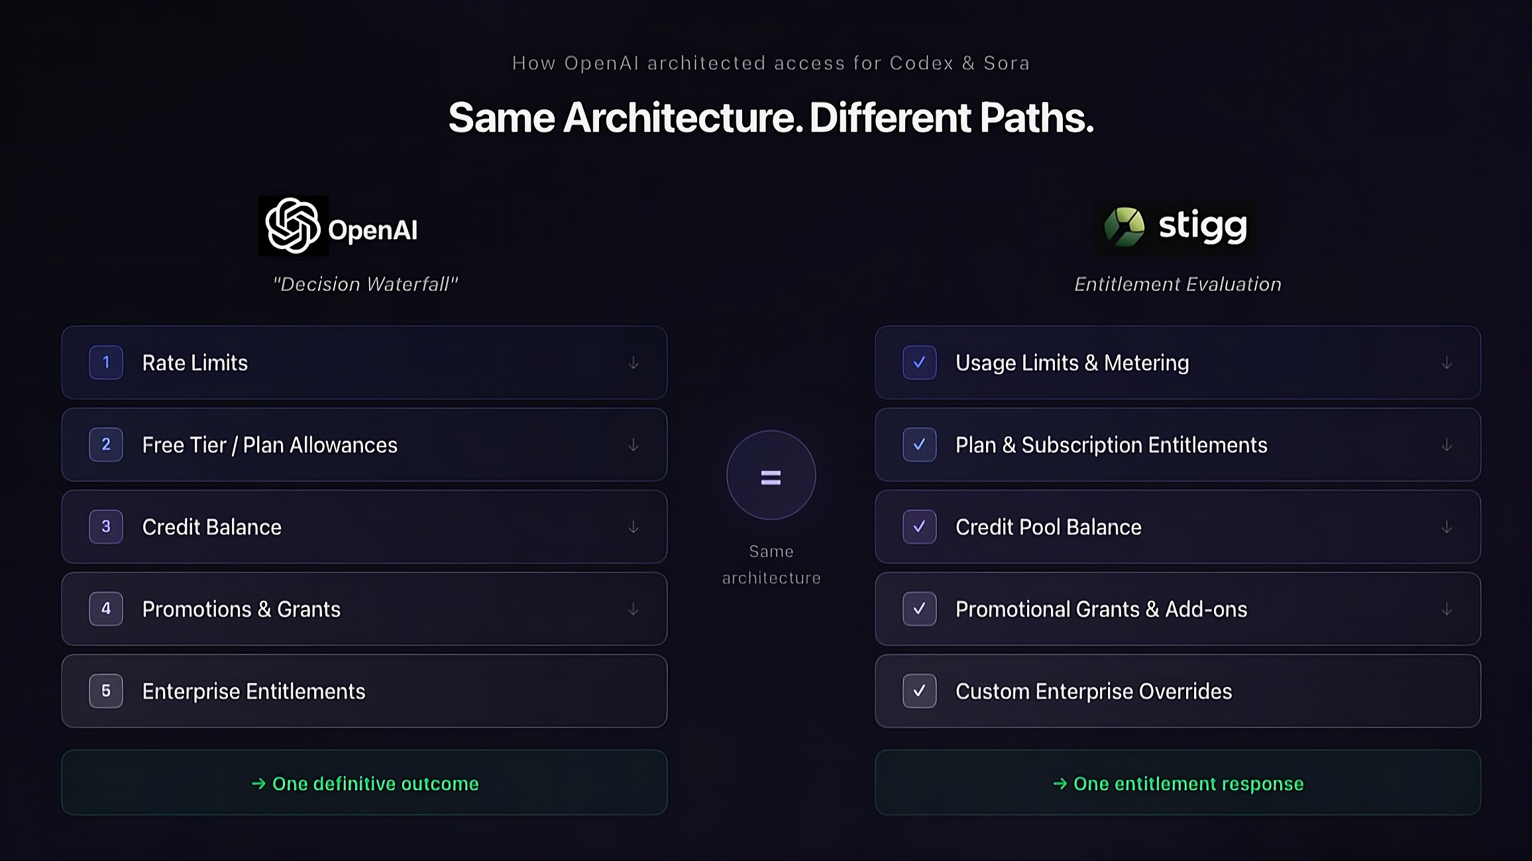Click number 2 badge beside Free Tier
This screenshot has width=1532, height=861.
click(106, 444)
